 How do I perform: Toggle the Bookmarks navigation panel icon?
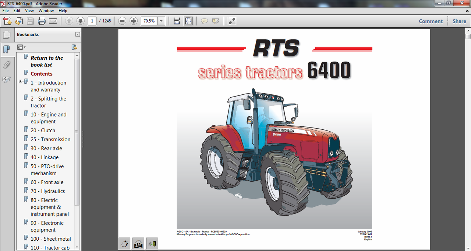click(x=7, y=49)
